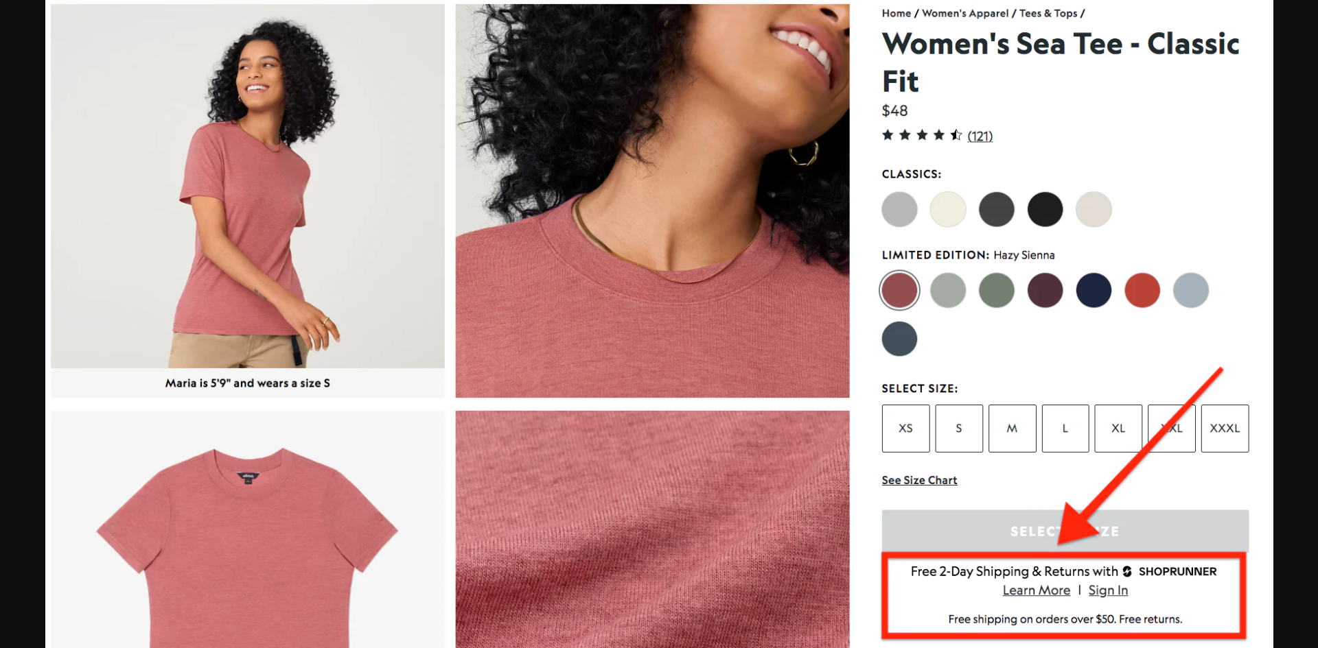Select size XS
The width and height of the screenshot is (1318, 648).
click(905, 428)
